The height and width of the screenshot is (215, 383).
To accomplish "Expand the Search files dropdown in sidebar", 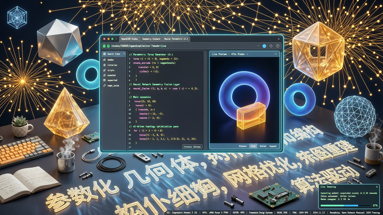I will pos(124,54).
